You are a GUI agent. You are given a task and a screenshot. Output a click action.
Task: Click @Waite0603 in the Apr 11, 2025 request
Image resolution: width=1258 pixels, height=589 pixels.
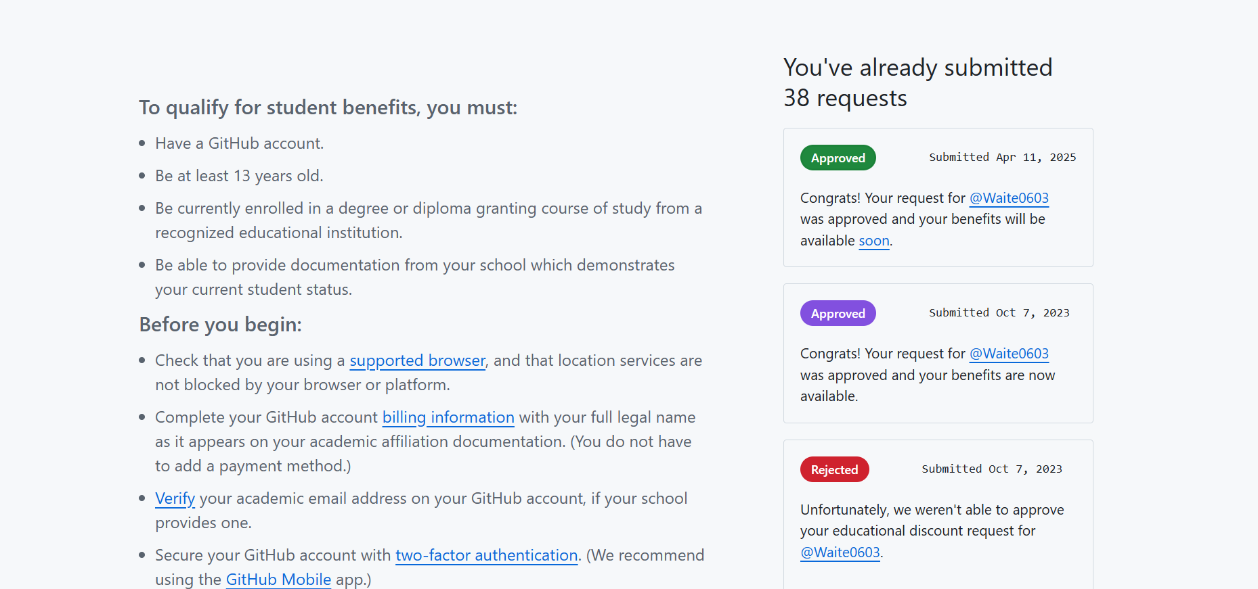tap(1009, 198)
